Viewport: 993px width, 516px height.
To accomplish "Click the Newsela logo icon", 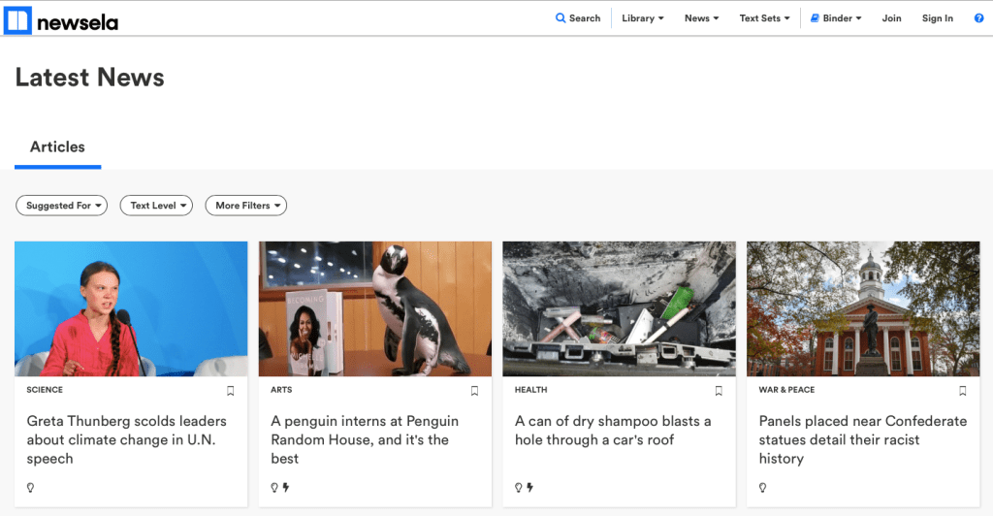I will point(18,20).
